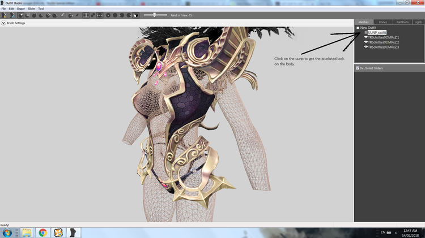
Task: Select the UUNP_outfit mesh
Action: [377, 32]
